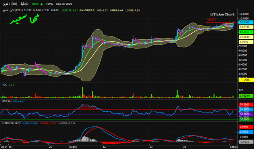Click the volume value 0.35

click(12, 85)
